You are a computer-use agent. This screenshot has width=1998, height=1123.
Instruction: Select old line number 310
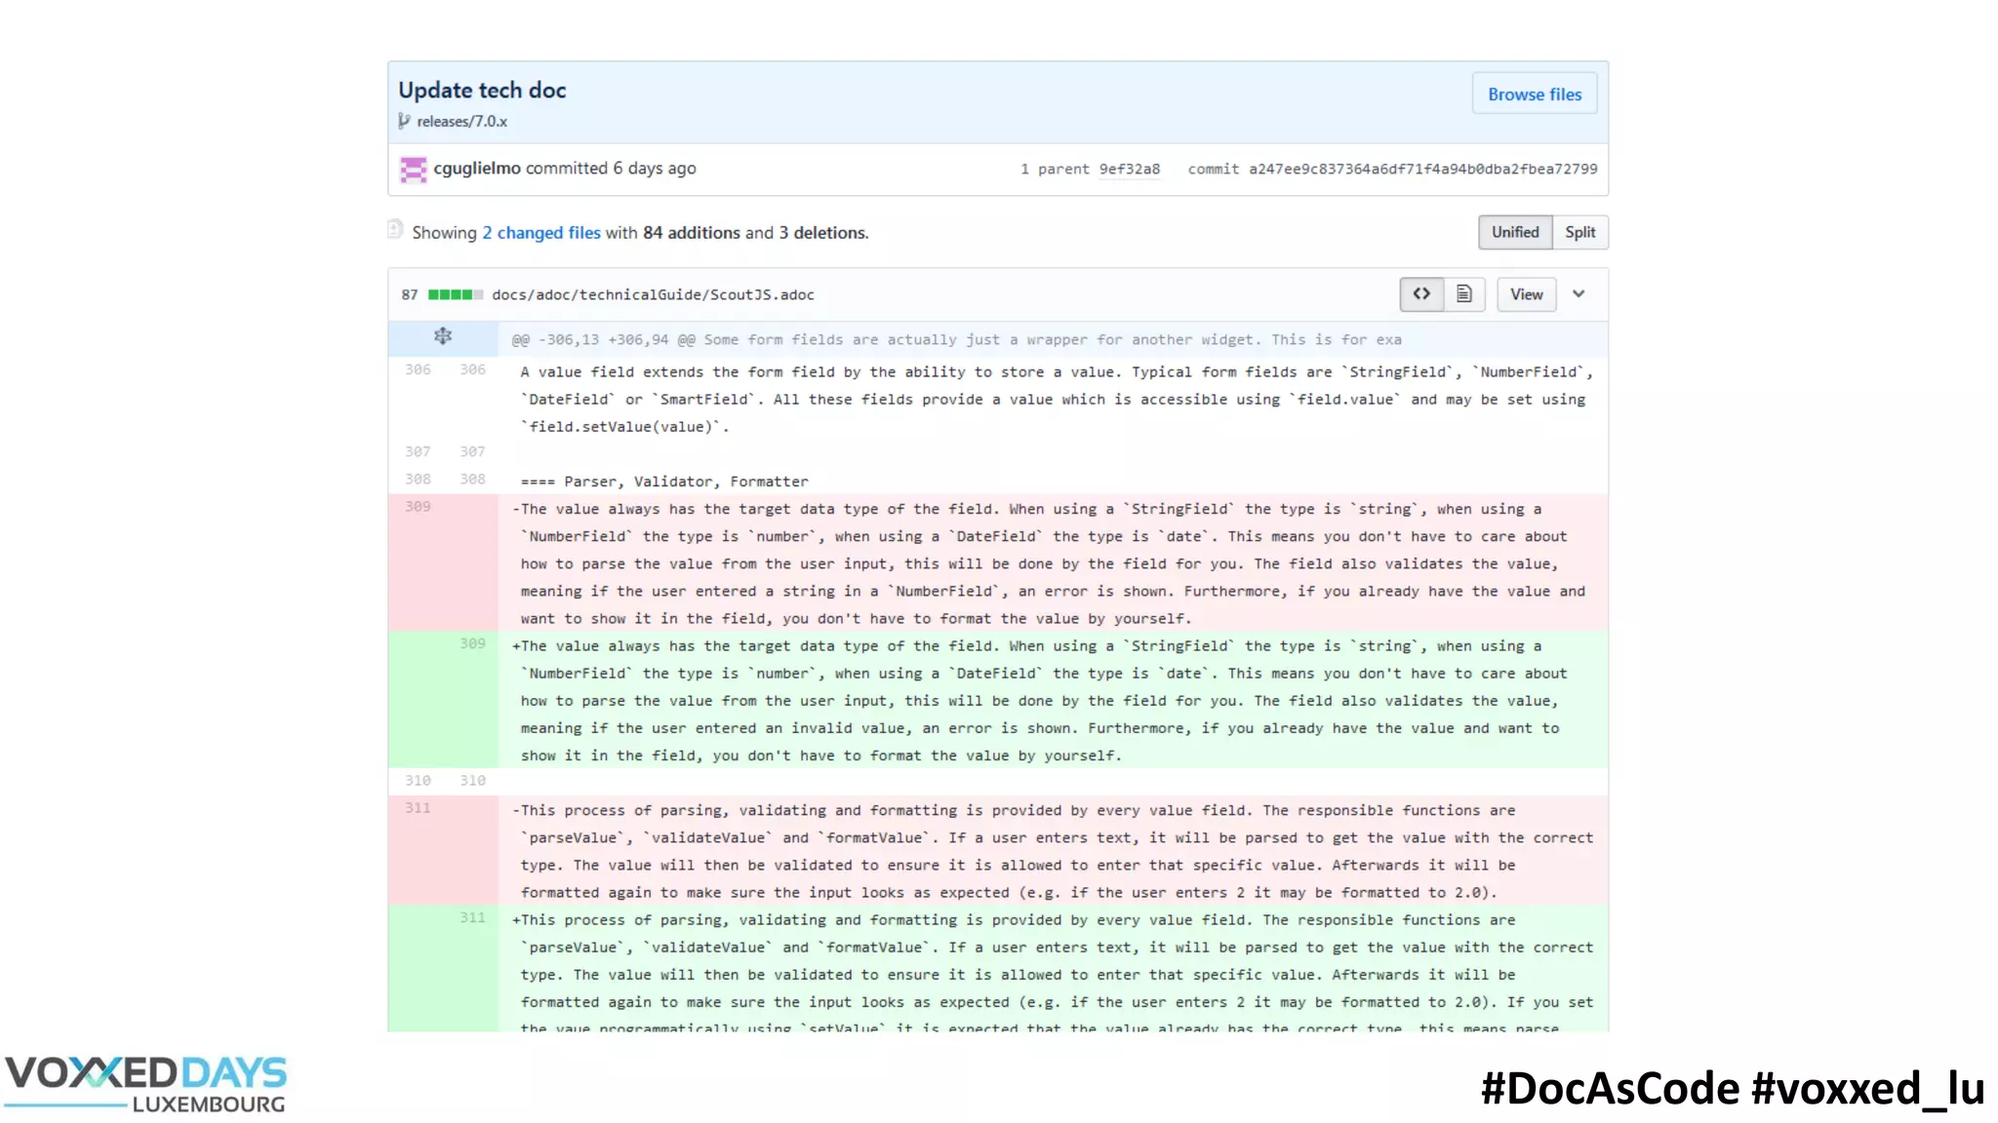click(x=418, y=780)
